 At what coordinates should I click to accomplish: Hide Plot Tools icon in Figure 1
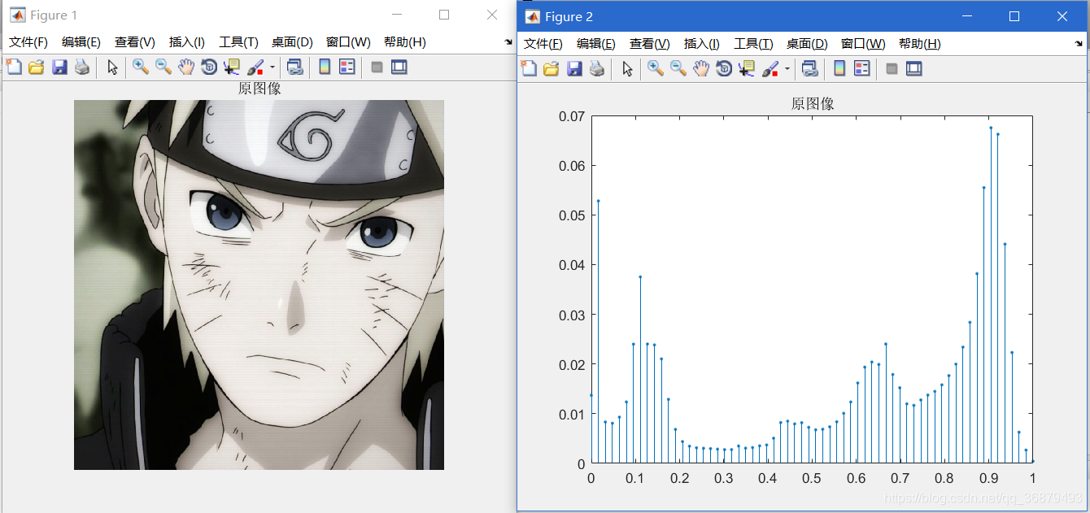point(377,67)
